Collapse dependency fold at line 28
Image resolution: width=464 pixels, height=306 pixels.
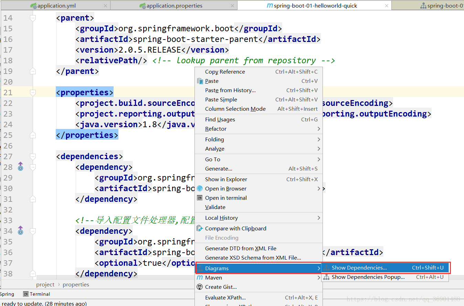coord(33,167)
